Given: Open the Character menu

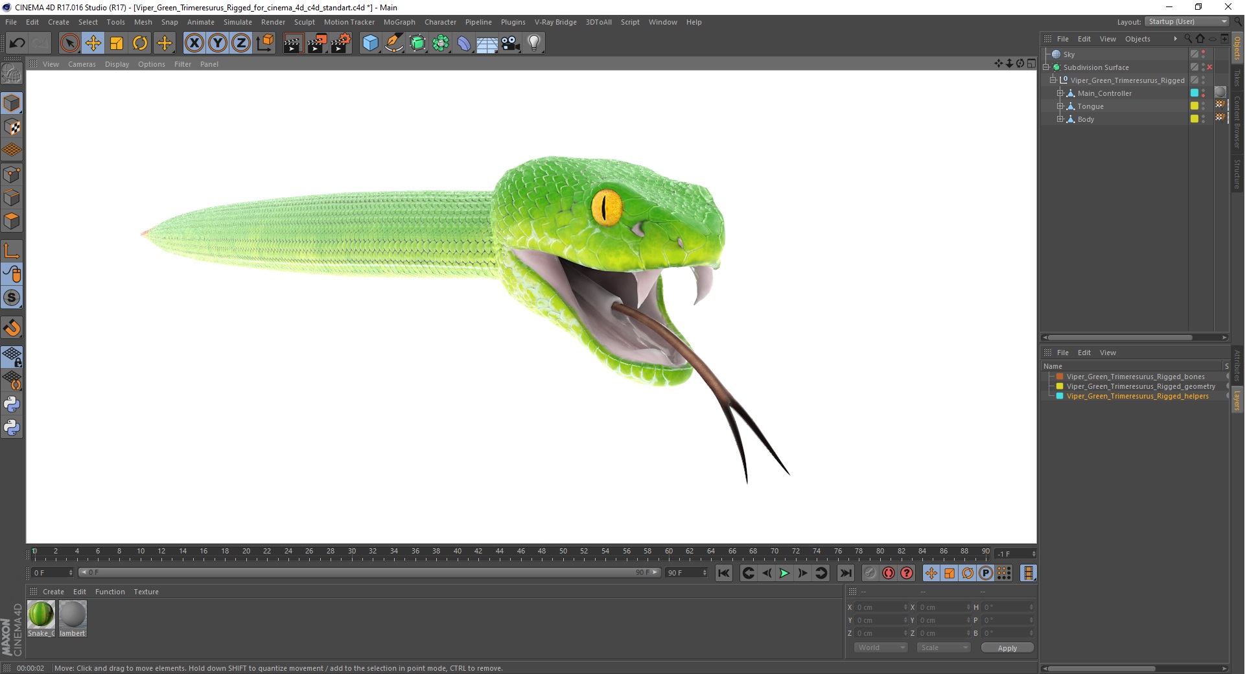Looking at the screenshot, I should [x=440, y=22].
